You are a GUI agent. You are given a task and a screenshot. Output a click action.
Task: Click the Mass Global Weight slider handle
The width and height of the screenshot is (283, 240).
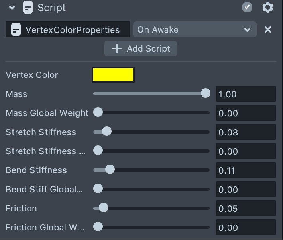(x=98, y=112)
